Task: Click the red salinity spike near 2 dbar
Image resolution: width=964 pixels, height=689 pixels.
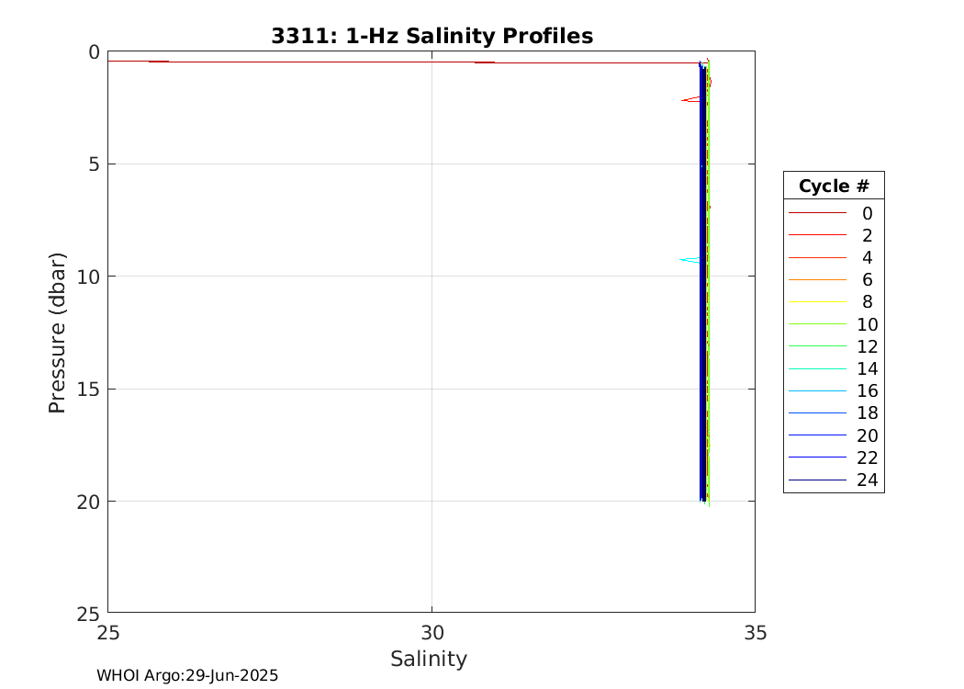Action: [x=689, y=99]
